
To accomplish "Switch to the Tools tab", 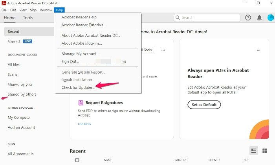I will tap(28, 18).
